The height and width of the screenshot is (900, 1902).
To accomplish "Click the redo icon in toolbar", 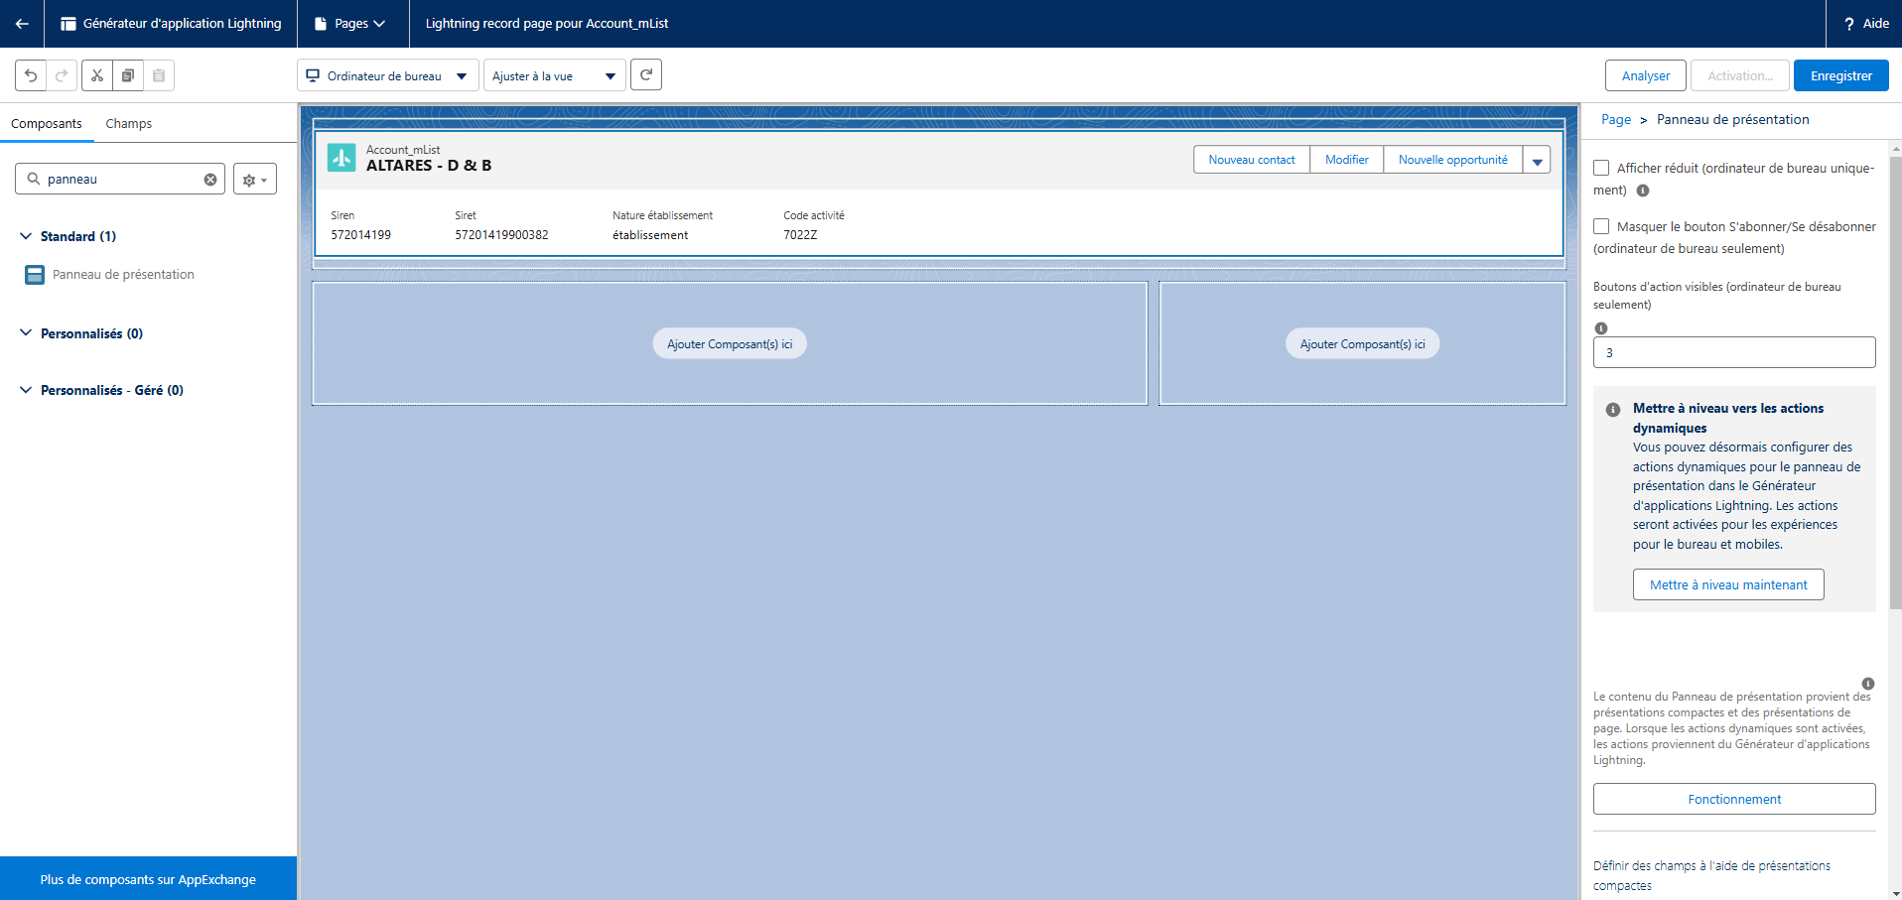I will pyautogui.click(x=62, y=75).
